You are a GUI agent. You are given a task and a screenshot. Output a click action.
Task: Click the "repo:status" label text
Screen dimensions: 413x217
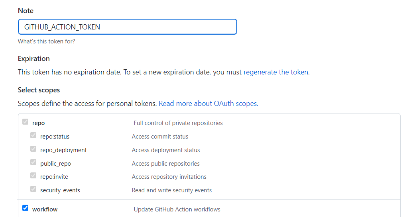pyautogui.click(x=55, y=137)
